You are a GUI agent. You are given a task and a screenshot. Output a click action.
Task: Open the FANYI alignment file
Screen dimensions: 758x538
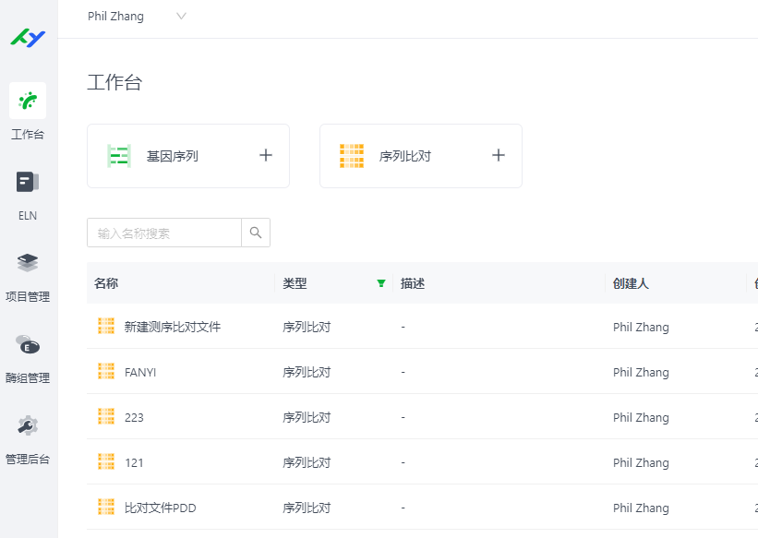(140, 372)
